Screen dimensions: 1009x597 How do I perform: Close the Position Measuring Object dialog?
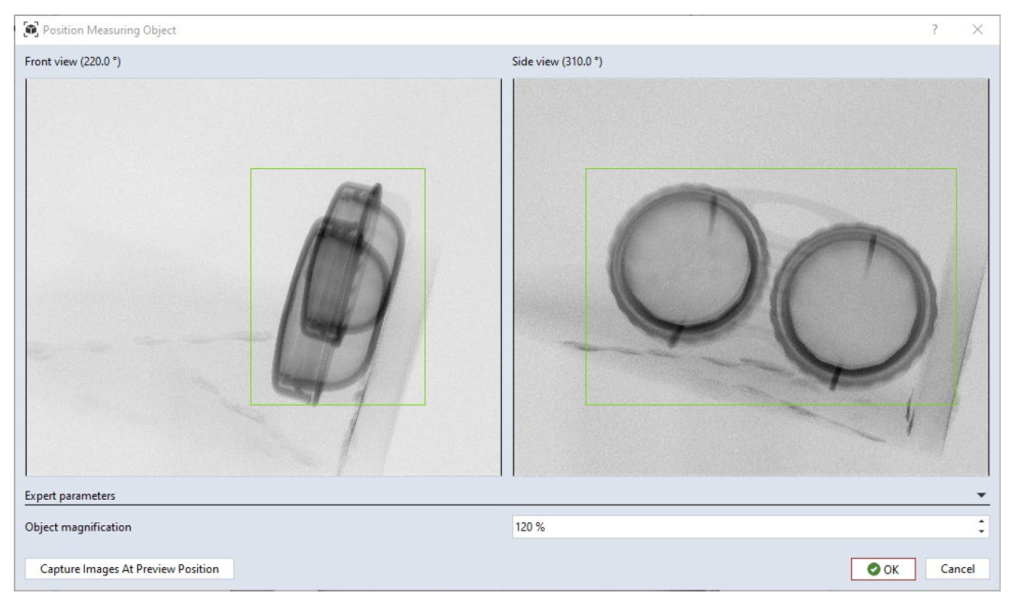[977, 30]
